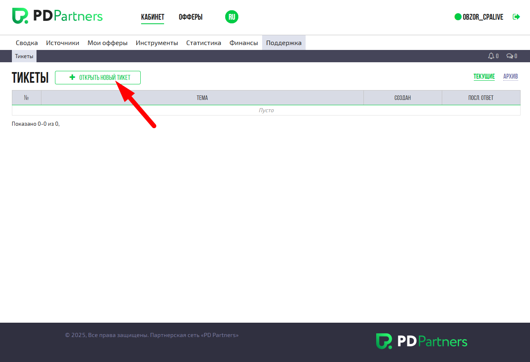Open the Кабинет top menu

coord(153,17)
